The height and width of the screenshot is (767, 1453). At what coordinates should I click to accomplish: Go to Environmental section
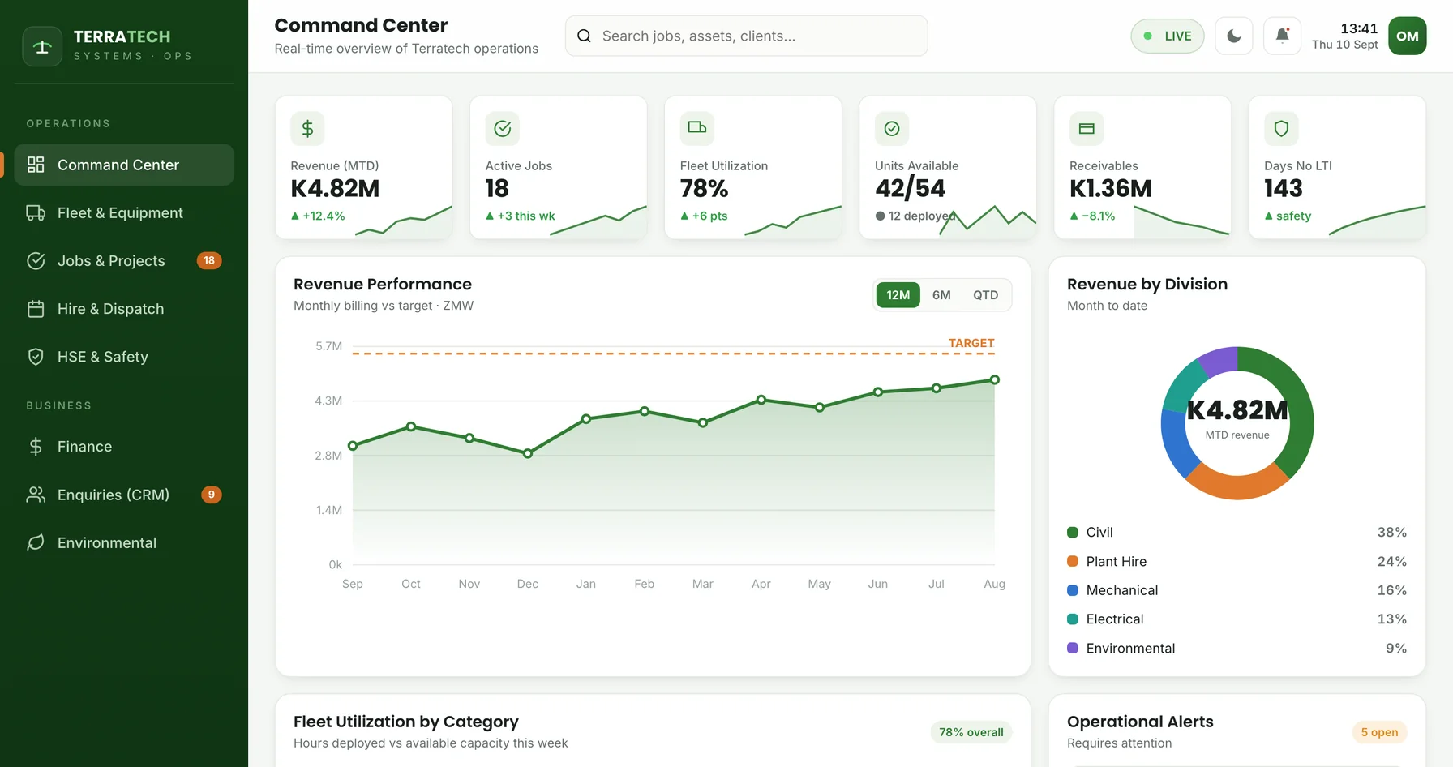[124, 542]
